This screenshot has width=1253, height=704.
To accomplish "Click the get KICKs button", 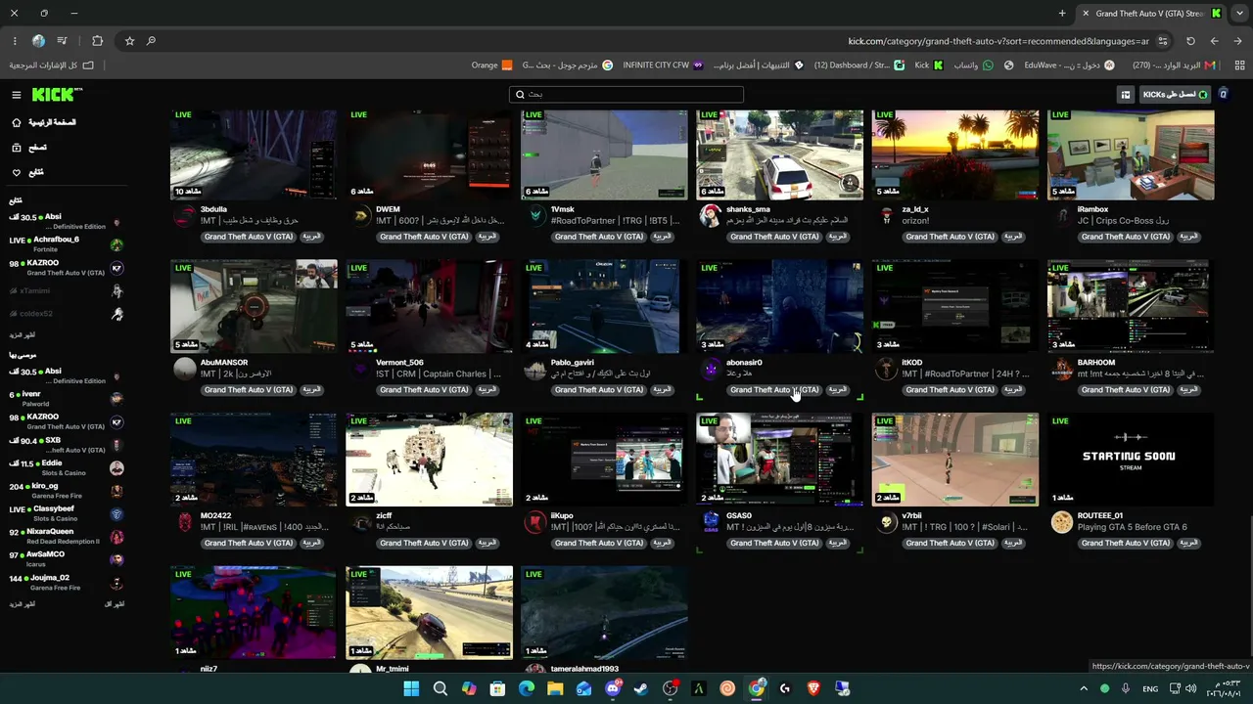I will point(1175,95).
